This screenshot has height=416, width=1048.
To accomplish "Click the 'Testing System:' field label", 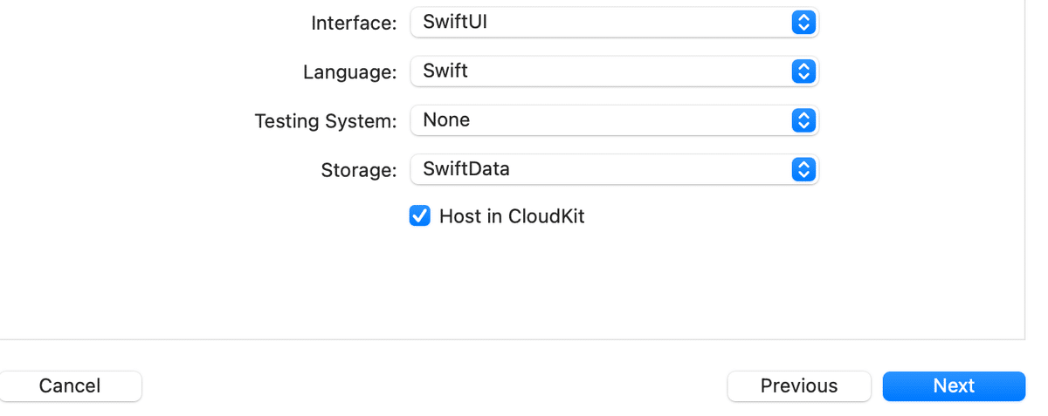I will coord(326,121).
